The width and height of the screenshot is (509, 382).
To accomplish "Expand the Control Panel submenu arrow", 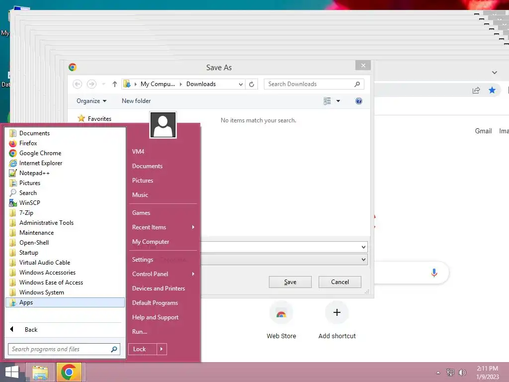I will [x=193, y=274].
